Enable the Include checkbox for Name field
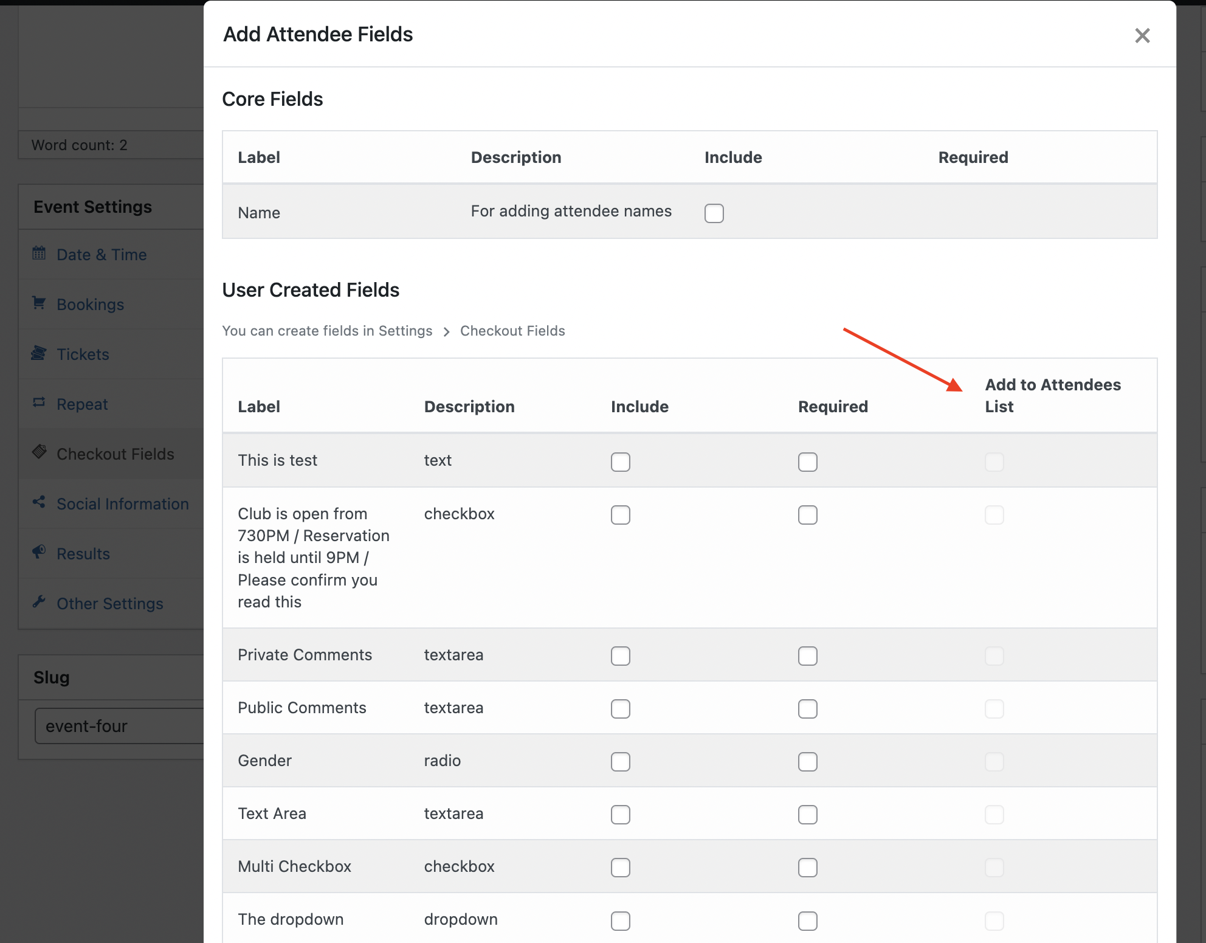Viewport: 1206px width, 943px height. click(714, 213)
